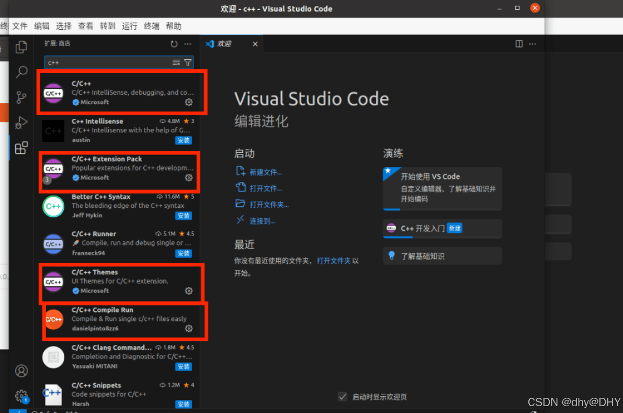Open the Source Control view

(x=21, y=97)
